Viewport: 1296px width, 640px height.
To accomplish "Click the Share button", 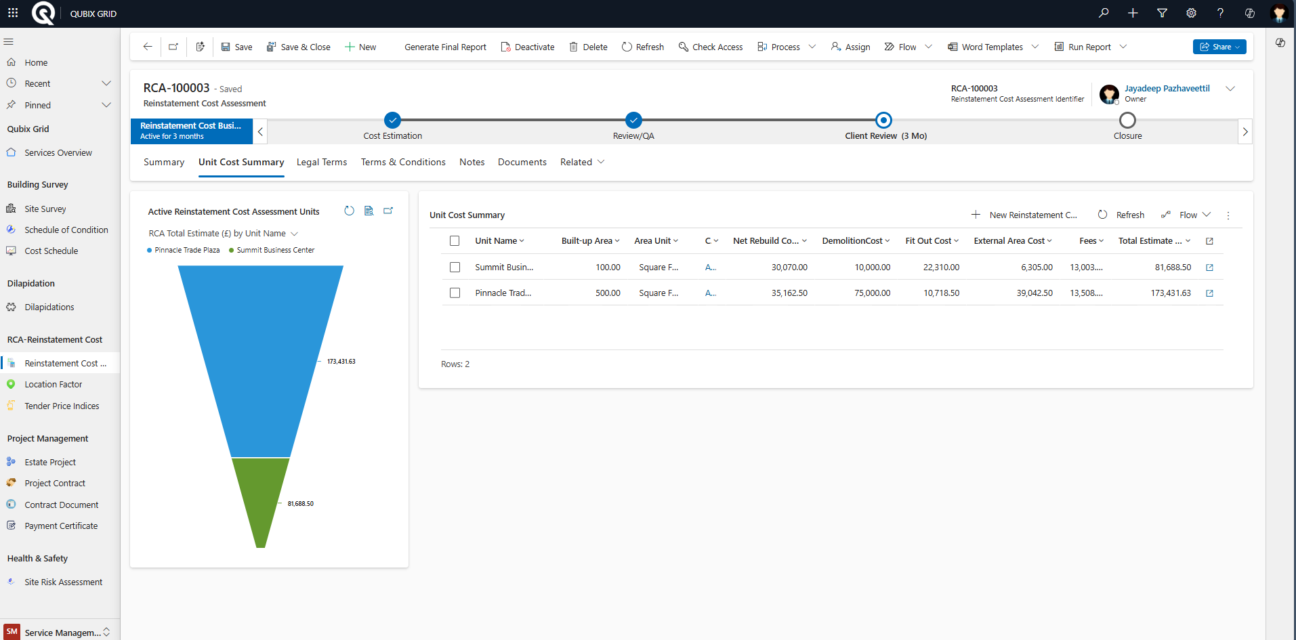I will click(1218, 47).
